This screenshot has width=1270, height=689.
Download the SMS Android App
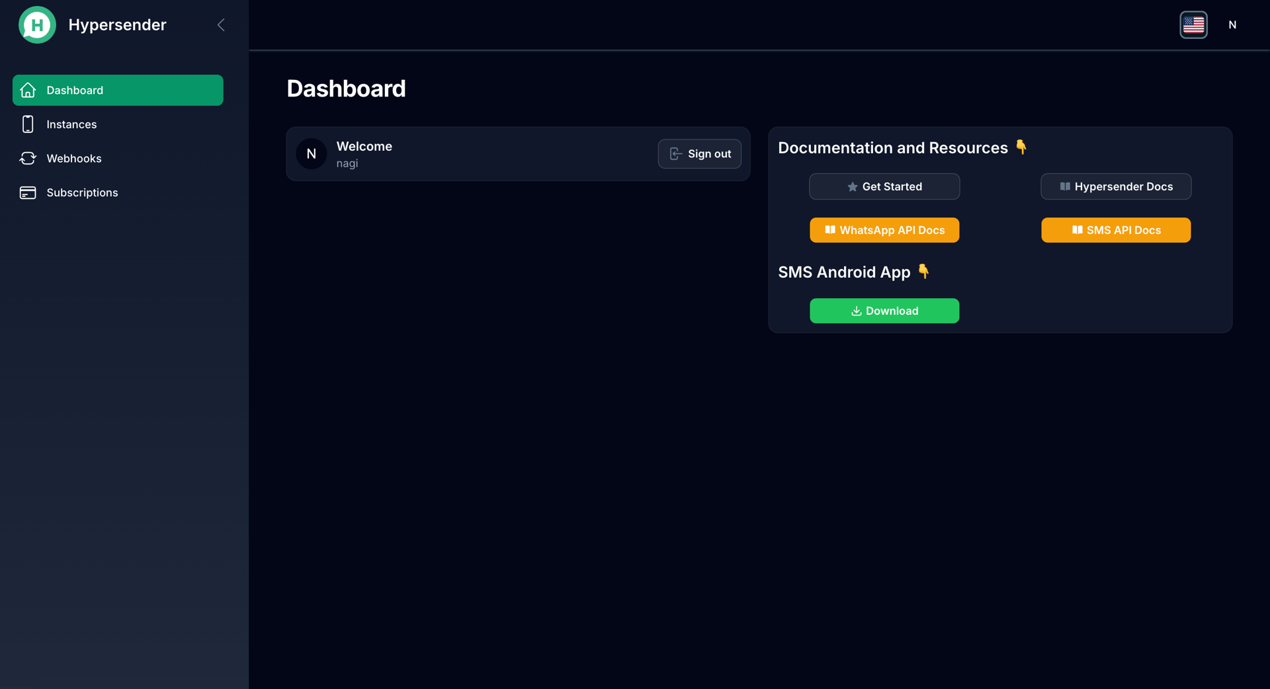(884, 311)
